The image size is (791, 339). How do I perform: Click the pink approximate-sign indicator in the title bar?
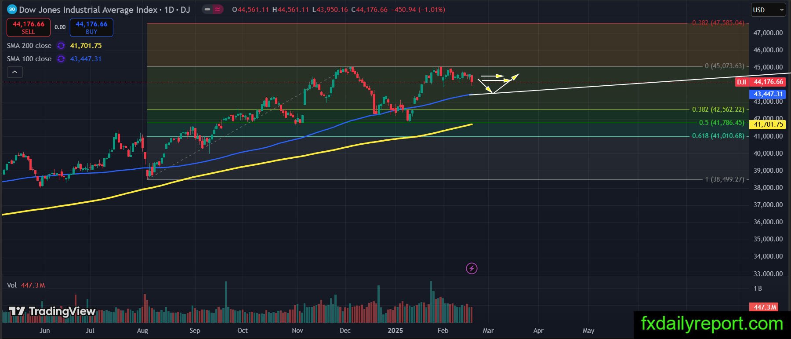click(218, 9)
